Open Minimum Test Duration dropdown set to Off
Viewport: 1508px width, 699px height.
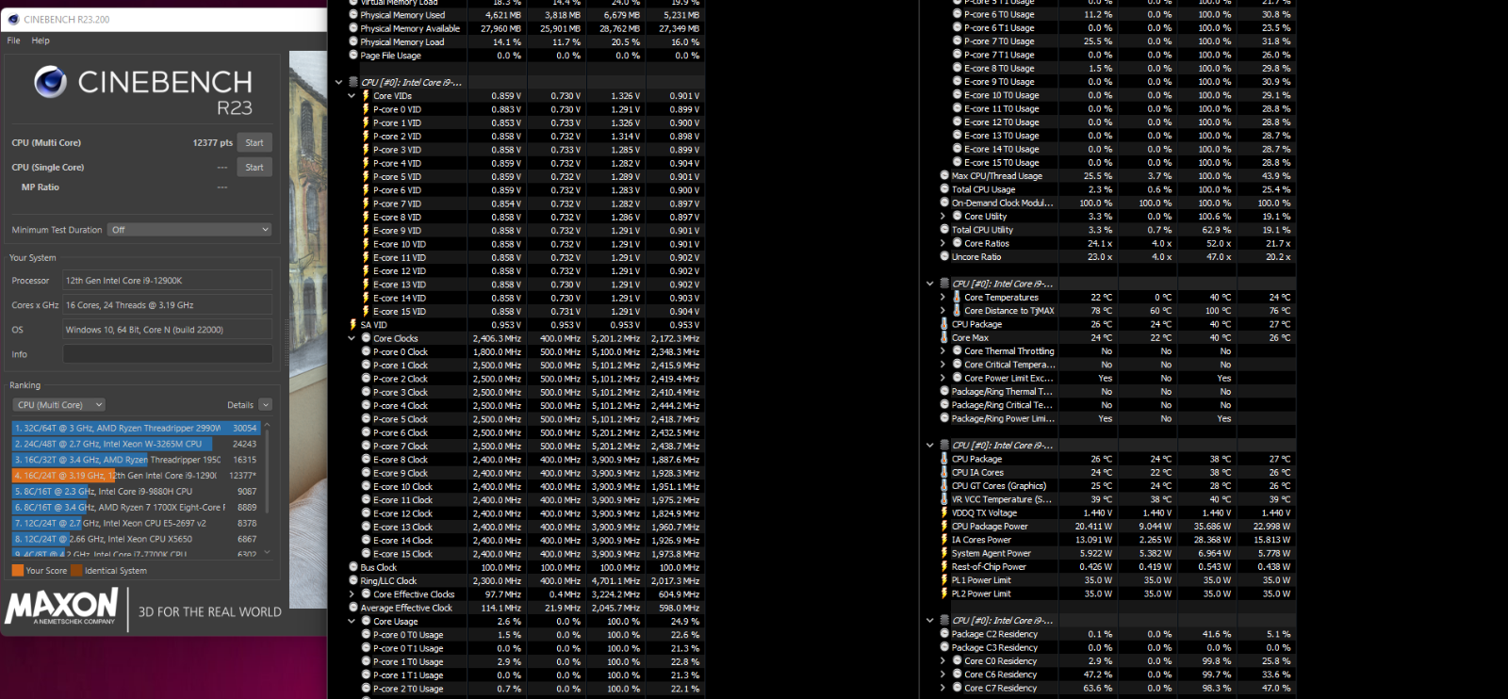coord(189,230)
